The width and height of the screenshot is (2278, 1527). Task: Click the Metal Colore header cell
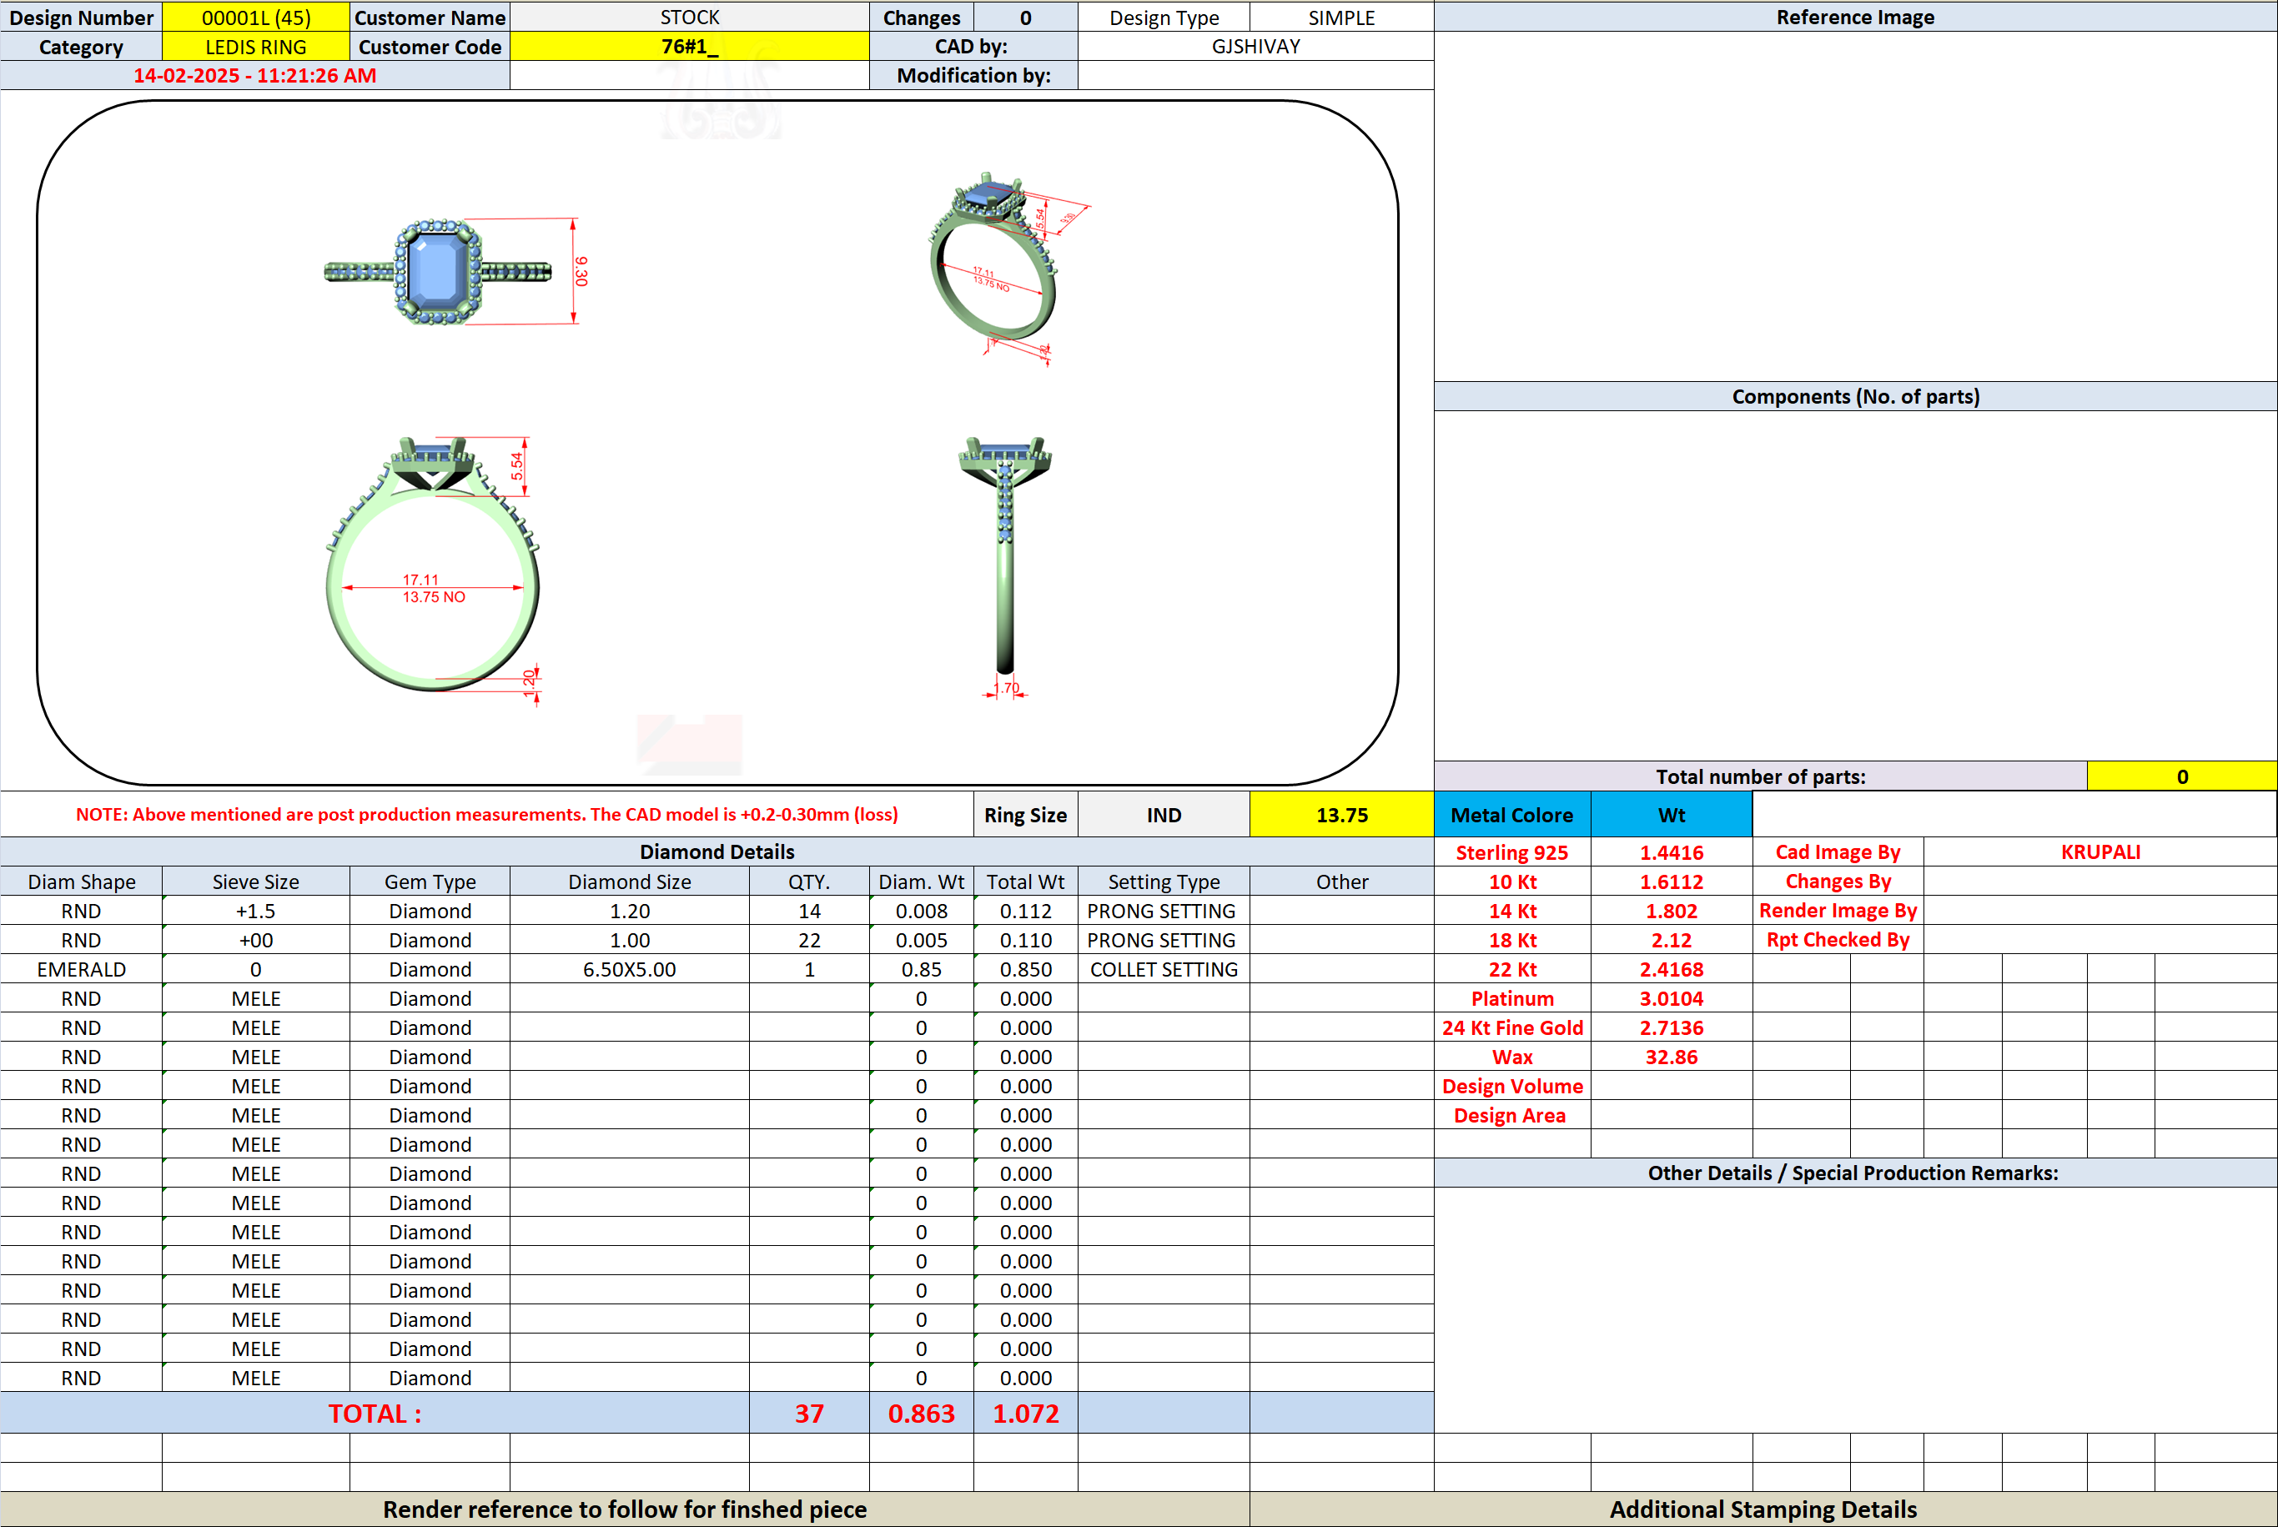[1512, 815]
